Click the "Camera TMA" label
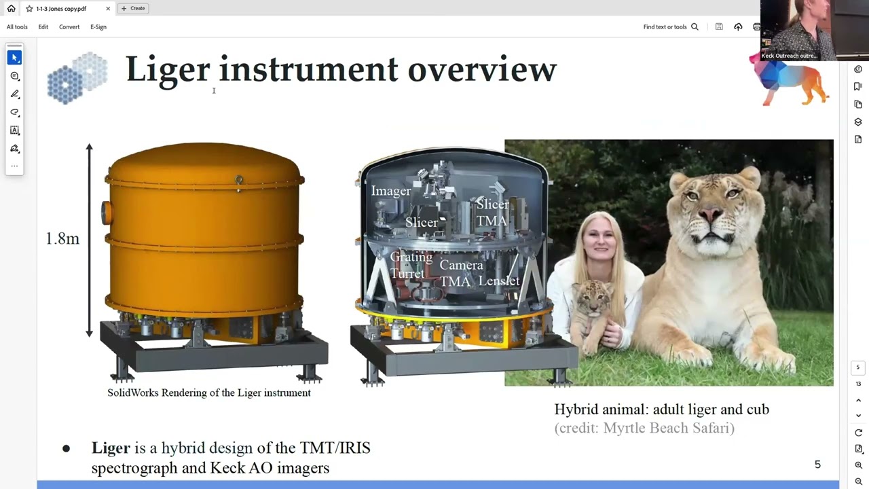This screenshot has height=489, width=869. point(461,272)
